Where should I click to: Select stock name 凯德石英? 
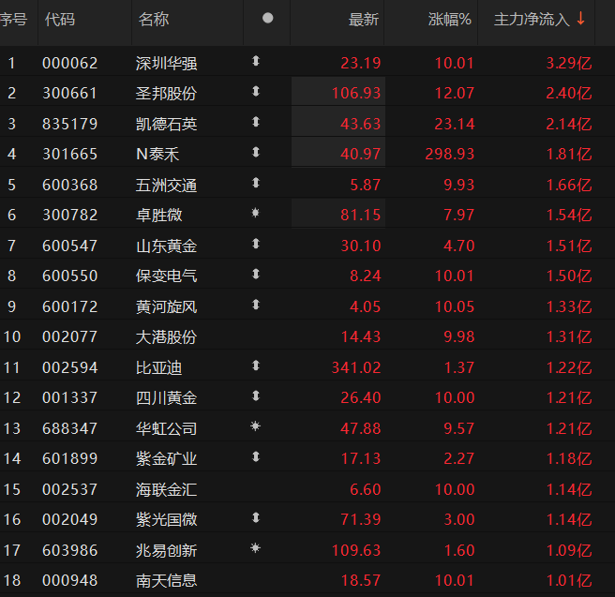coord(166,125)
